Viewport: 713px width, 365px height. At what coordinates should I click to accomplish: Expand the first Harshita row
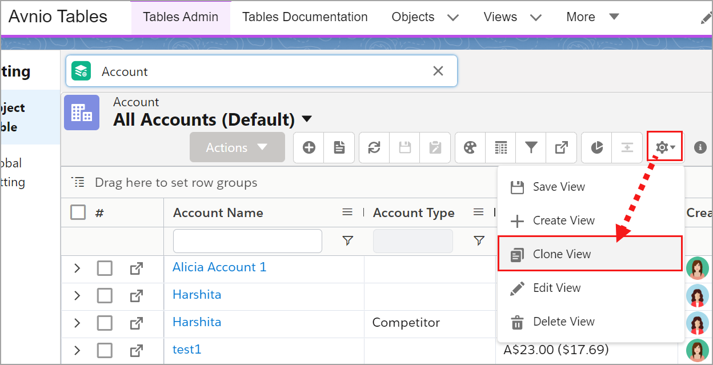coord(77,296)
